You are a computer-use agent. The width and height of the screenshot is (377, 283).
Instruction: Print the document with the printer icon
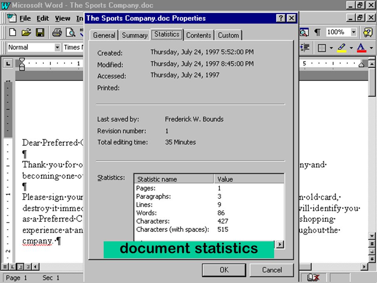57,32
